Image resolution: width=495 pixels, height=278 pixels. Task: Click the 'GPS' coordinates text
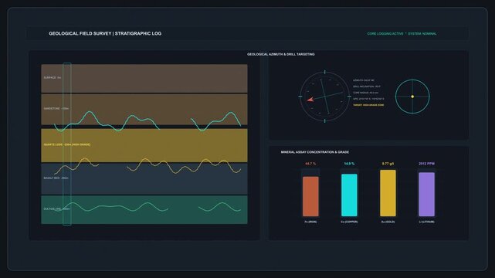[x=368, y=99]
